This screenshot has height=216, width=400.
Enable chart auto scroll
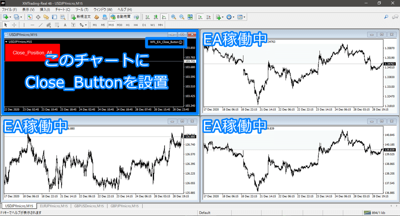pyautogui.click(x=200, y=17)
